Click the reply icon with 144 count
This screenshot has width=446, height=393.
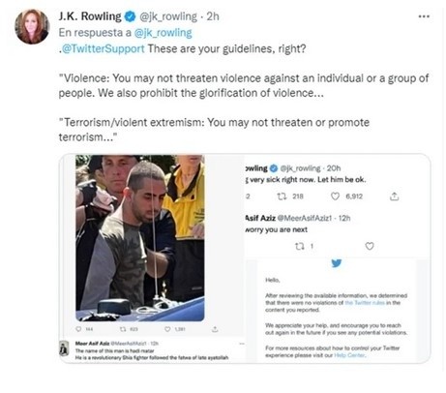click(x=78, y=329)
